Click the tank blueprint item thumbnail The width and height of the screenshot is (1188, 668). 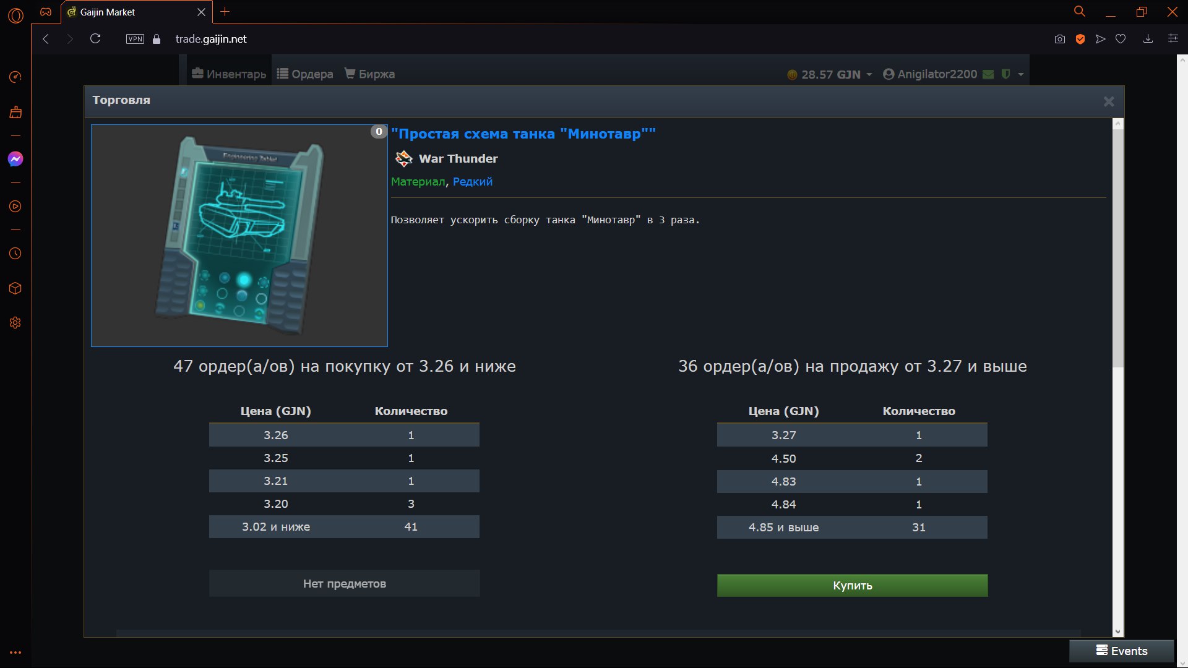239,236
